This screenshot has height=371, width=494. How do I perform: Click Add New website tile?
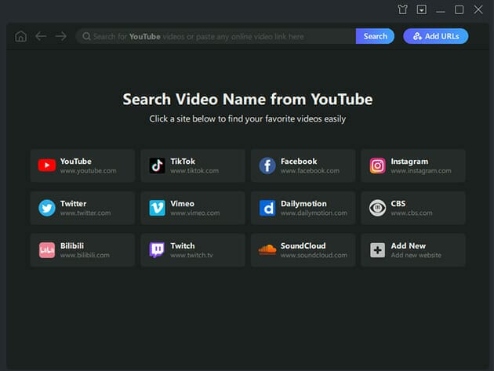click(x=413, y=250)
